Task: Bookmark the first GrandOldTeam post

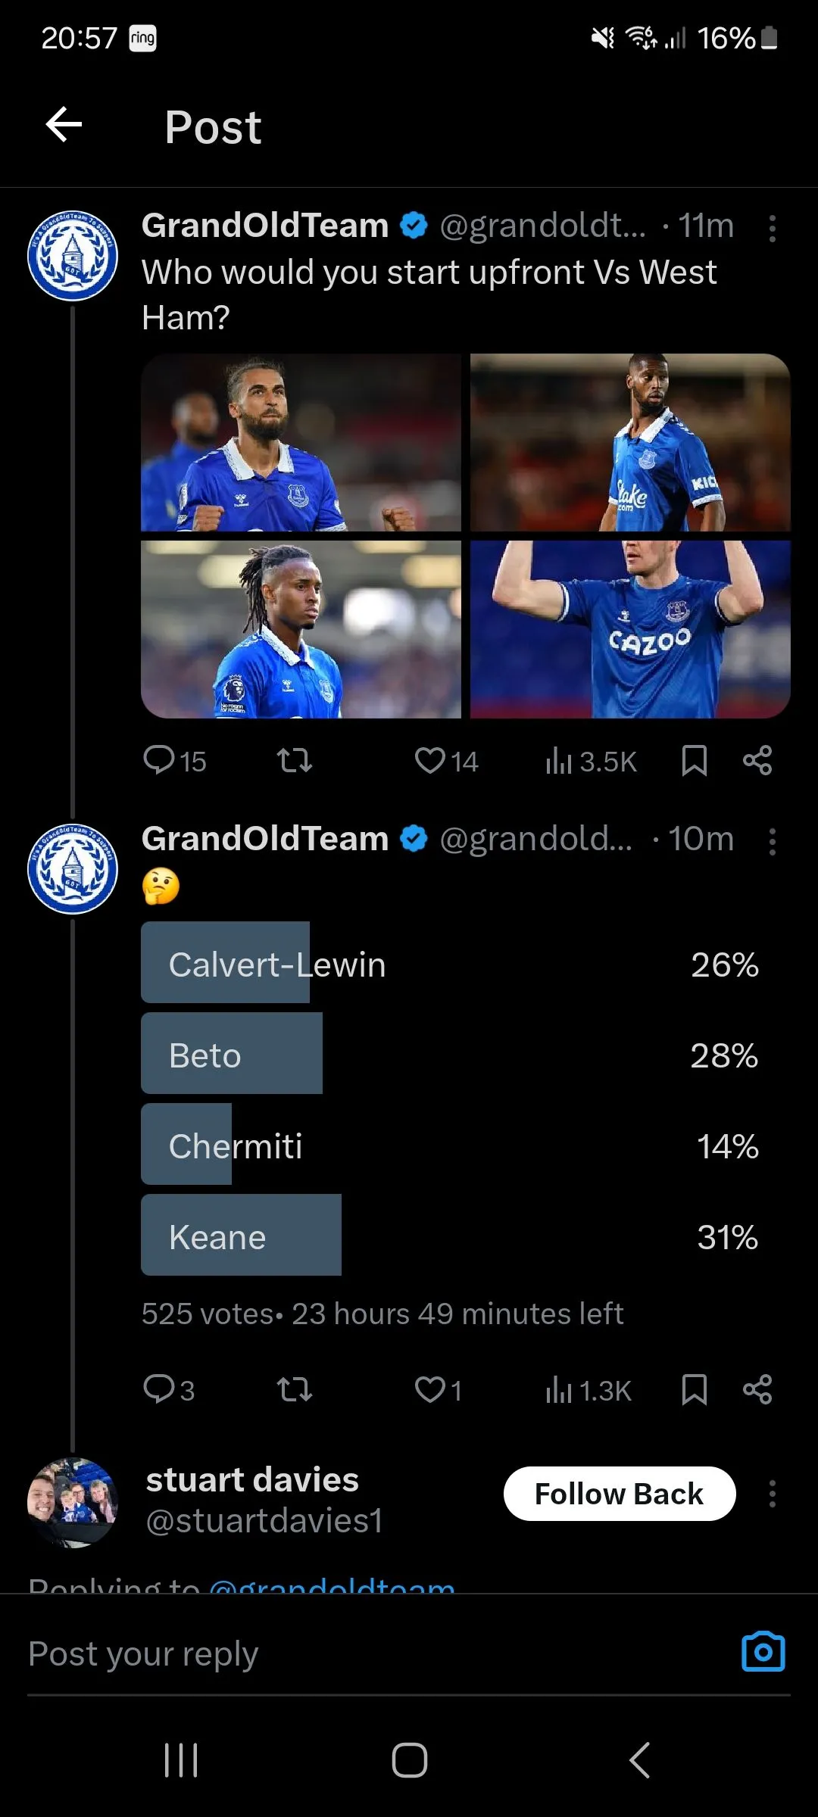Action: point(694,759)
